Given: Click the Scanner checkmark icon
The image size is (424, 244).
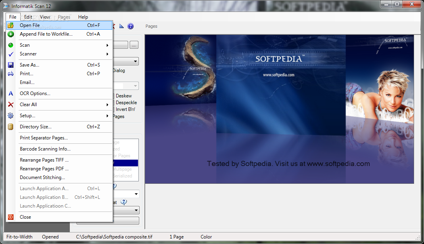Looking at the screenshot, I should (x=11, y=54).
